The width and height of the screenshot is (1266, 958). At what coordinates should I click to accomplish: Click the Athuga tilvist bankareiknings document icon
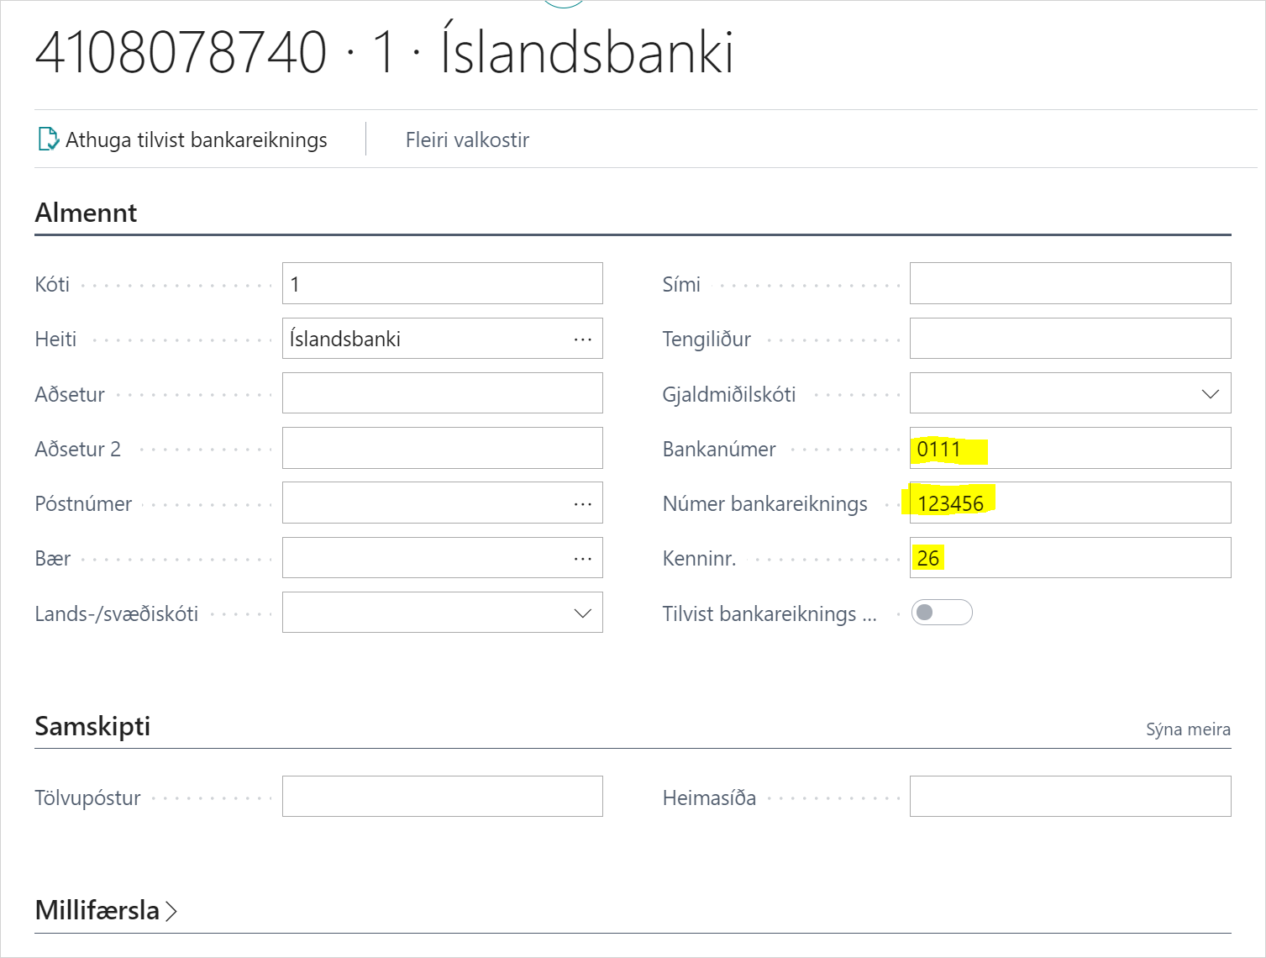click(x=49, y=139)
